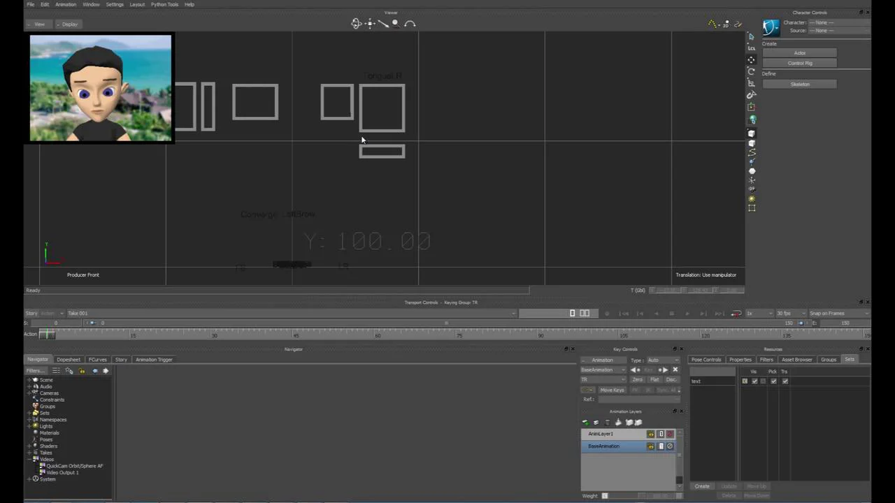Click the square frame icon at sidebar bottom
895x503 pixels.
click(752, 208)
